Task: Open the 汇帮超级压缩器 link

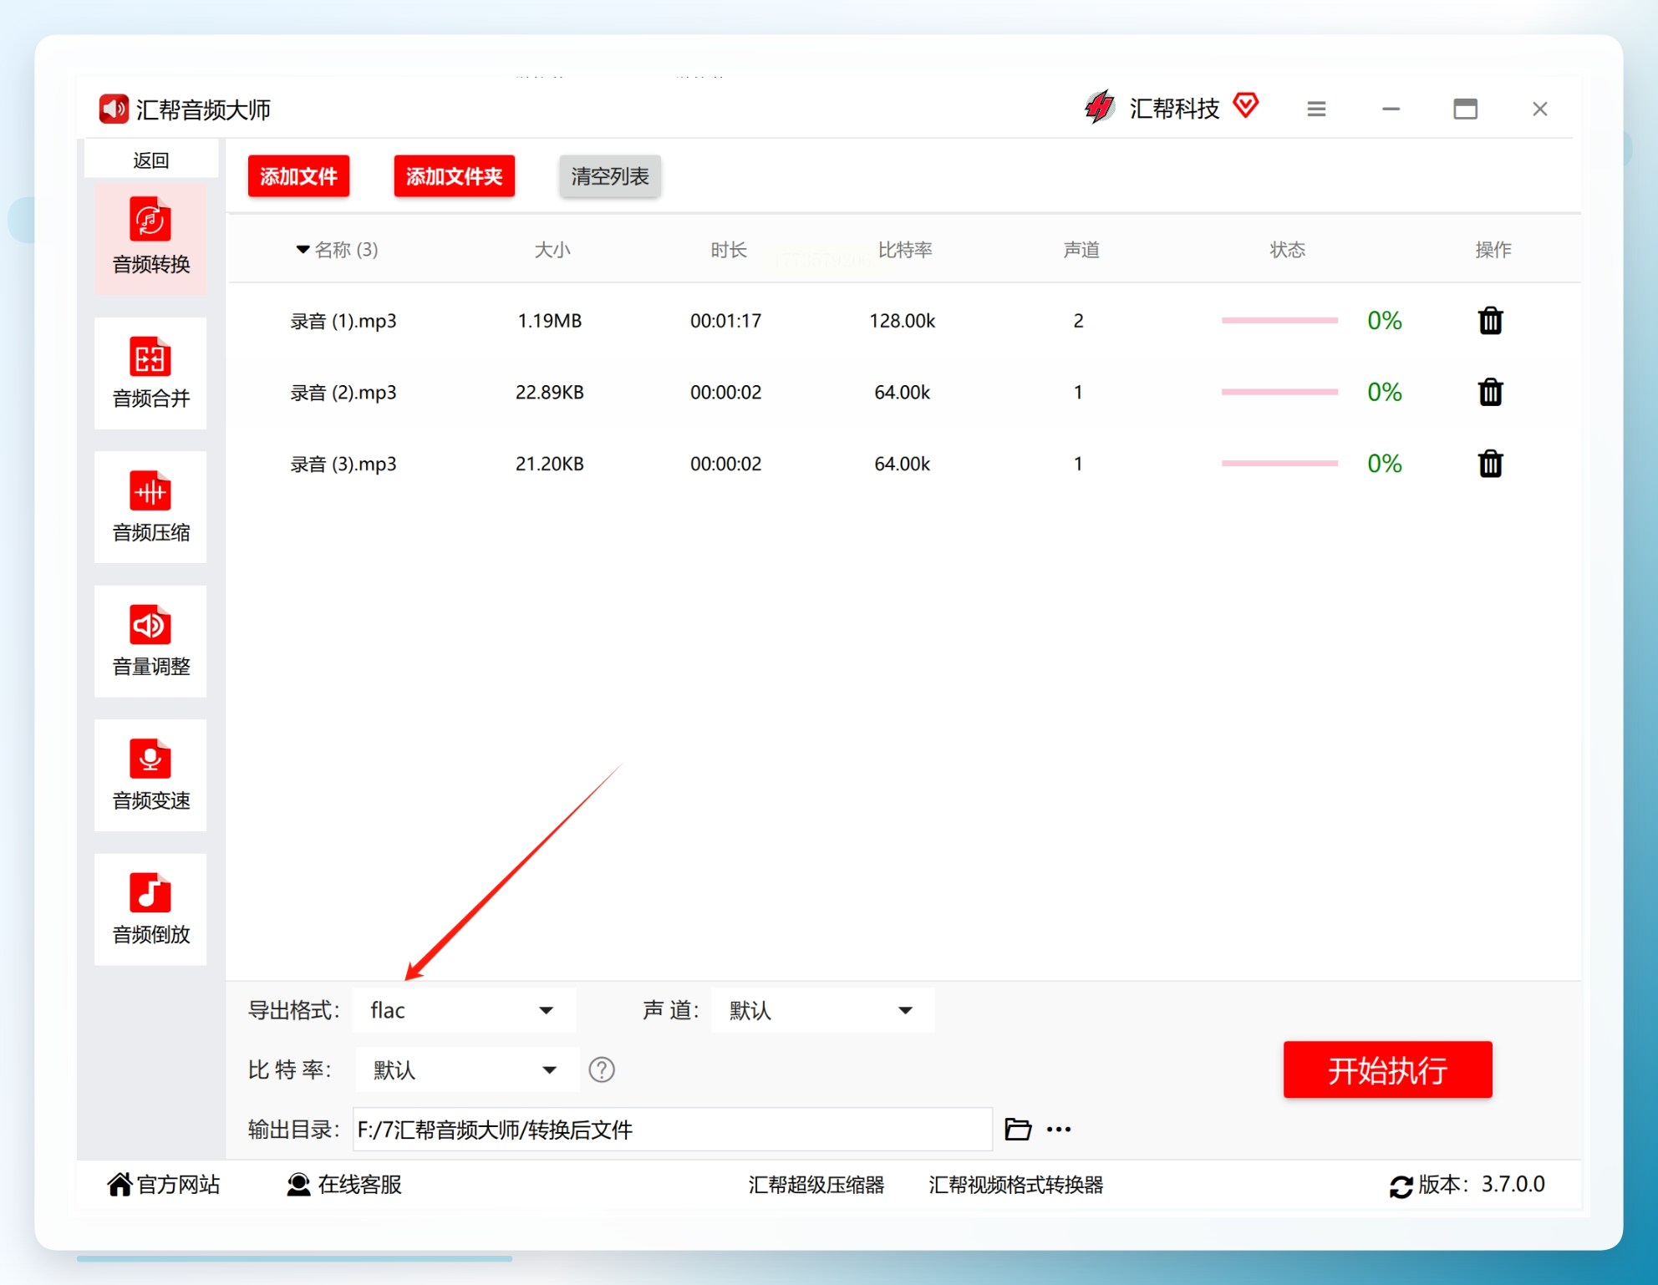Action: (x=816, y=1185)
